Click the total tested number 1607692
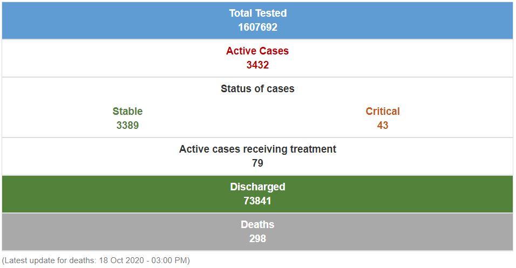 (257, 27)
